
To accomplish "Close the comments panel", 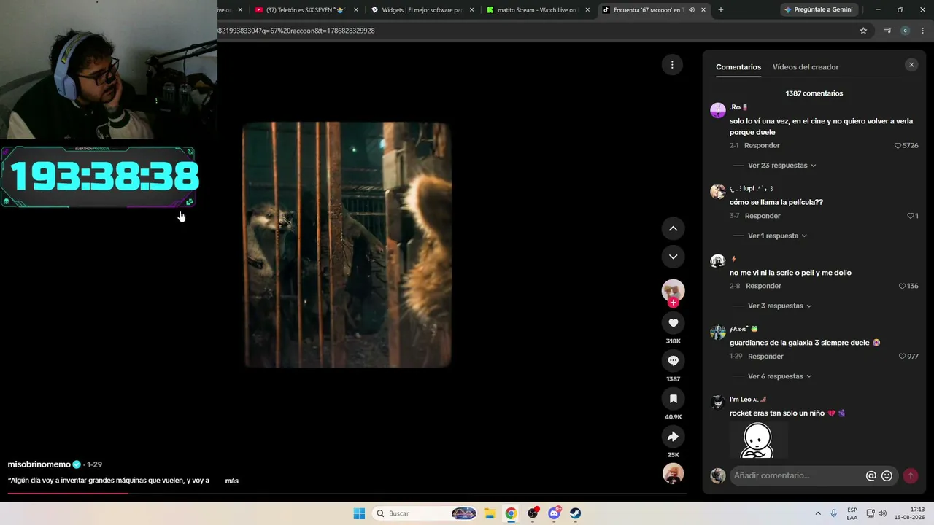I will tap(911, 65).
